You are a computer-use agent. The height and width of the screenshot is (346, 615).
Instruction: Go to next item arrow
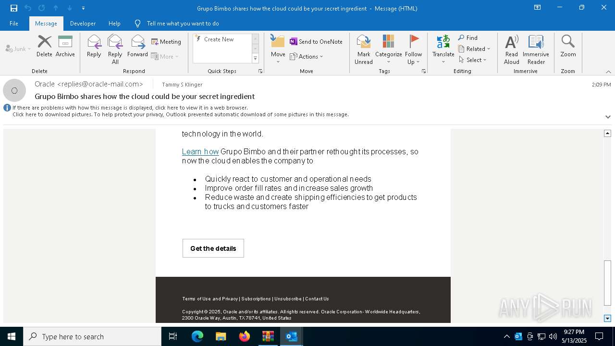pyautogui.click(x=70, y=8)
